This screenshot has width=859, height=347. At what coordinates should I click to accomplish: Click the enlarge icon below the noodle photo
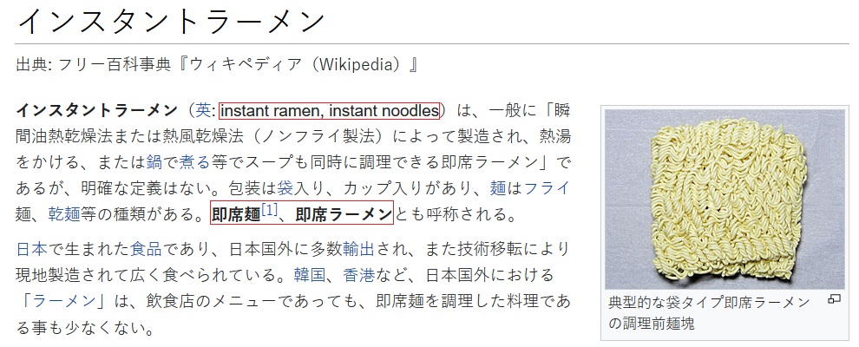pyautogui.click(x=834, y=299)
